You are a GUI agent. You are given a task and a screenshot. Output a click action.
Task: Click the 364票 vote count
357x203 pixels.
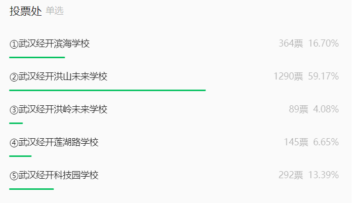click(x=291, y=44)
